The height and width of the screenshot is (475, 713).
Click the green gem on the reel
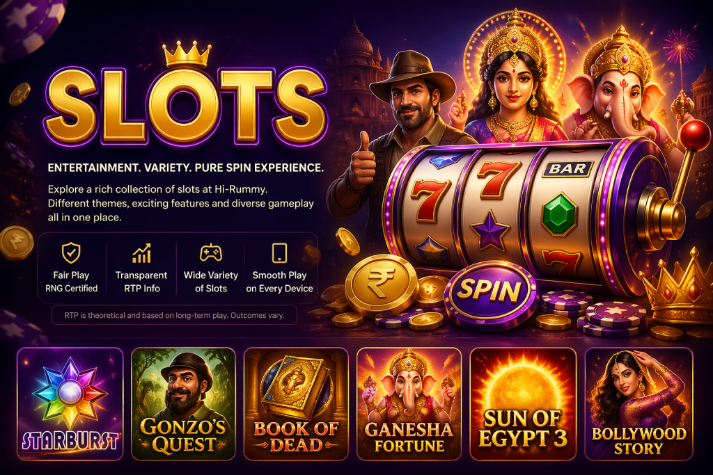(559, 214)
